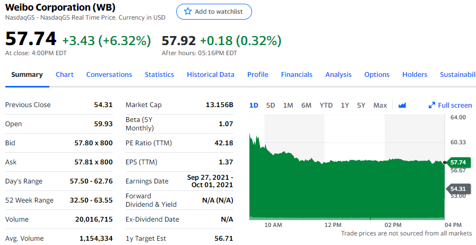
Task: Open the Historical Data tab
Action: (210, 75)
